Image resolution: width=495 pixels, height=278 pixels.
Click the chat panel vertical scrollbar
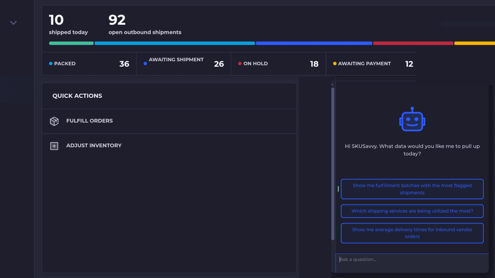tap(333, 164)
